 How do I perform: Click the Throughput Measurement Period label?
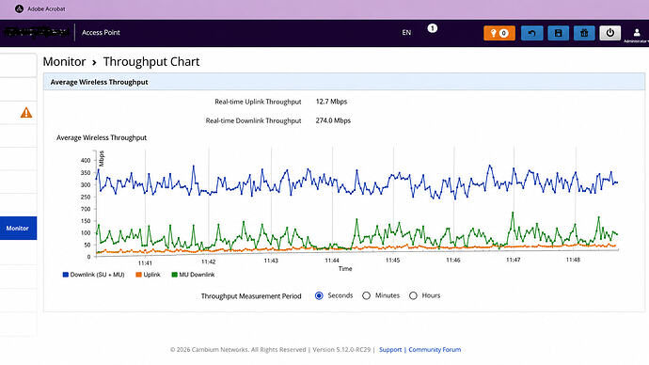251,296
